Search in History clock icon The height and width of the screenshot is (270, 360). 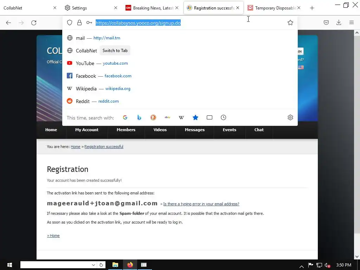pos(223,117)
